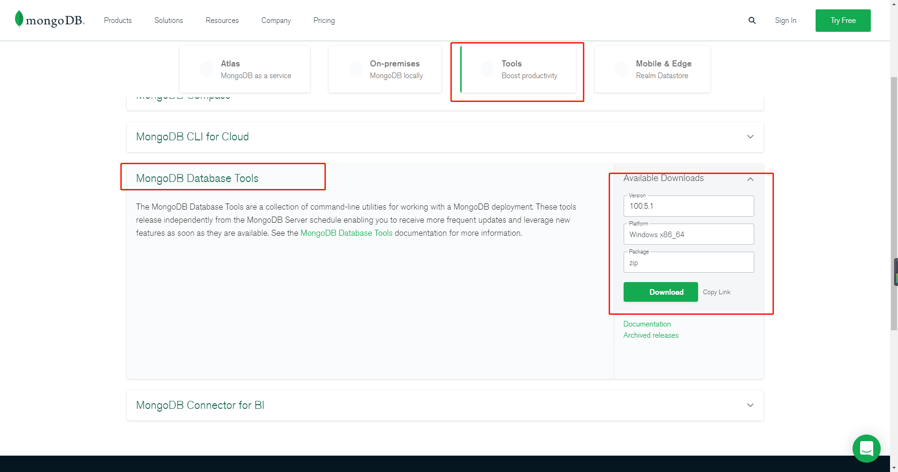Viewport: 898px width, 472px height.
Task: Open the chat bubble in the corner
Action: tap(866, 448)
